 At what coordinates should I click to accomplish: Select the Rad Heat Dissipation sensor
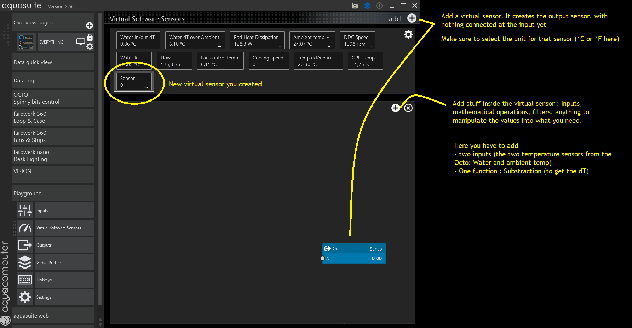pyautogui.click(x=257, y=40)
